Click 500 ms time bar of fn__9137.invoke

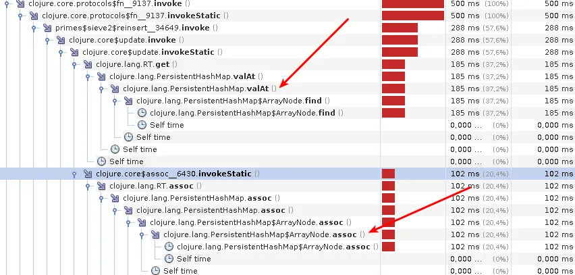413,3
